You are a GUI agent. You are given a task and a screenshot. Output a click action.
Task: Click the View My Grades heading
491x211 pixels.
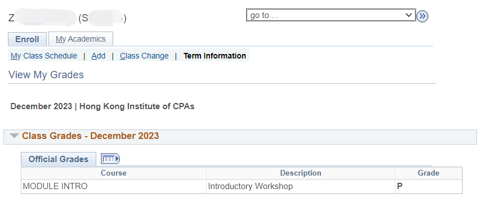click(x=46, y=75)
